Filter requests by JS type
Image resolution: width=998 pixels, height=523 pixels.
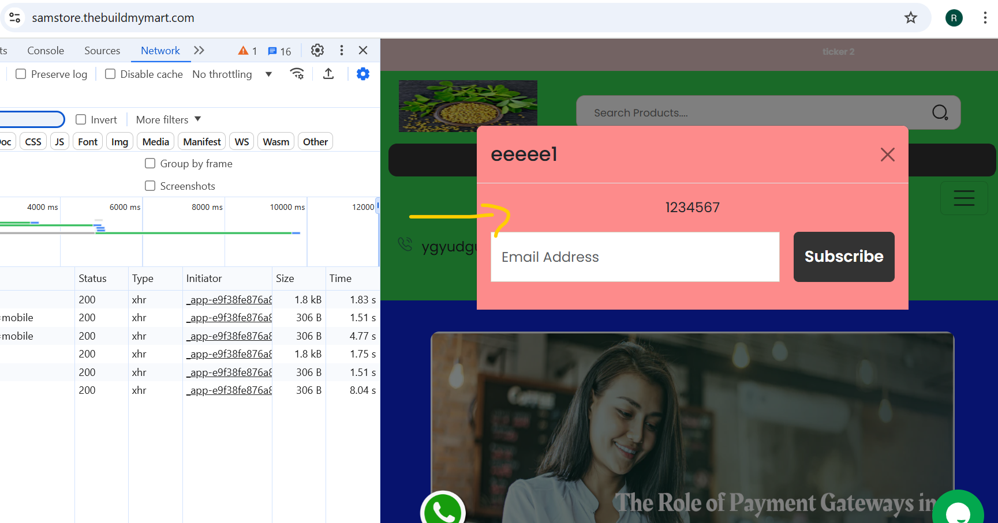click(59, 141)
